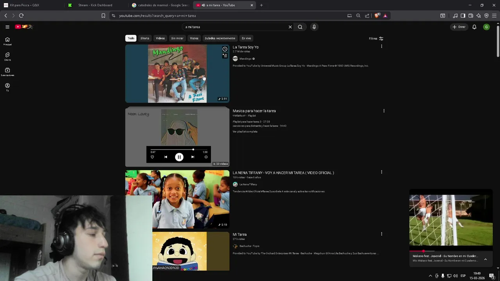Viewport: 500px width, 281px height.
Task: Open Shorts in the YouTube sidebar
Action: click(7, 57)
